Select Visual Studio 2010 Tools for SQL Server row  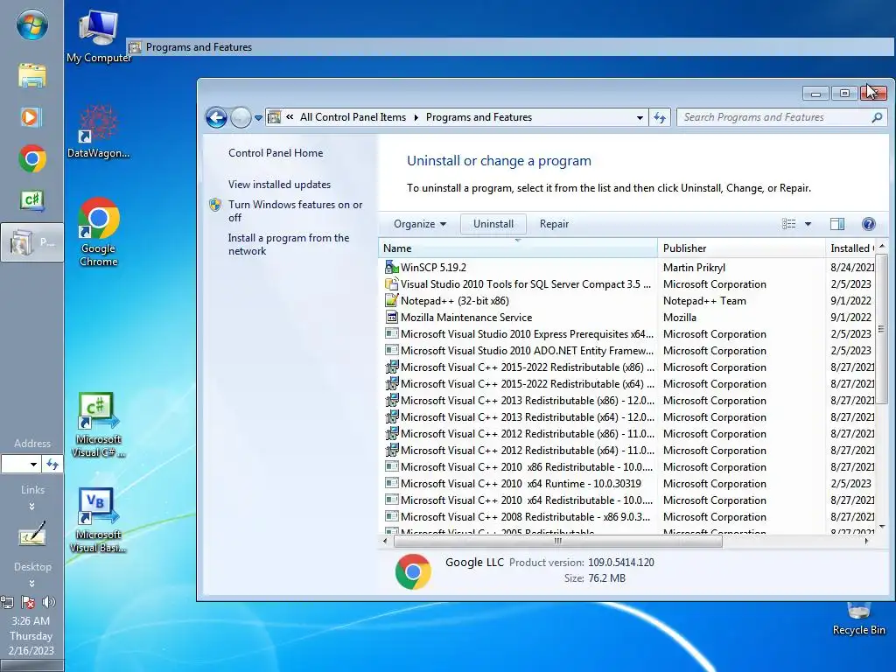[627, 284]
